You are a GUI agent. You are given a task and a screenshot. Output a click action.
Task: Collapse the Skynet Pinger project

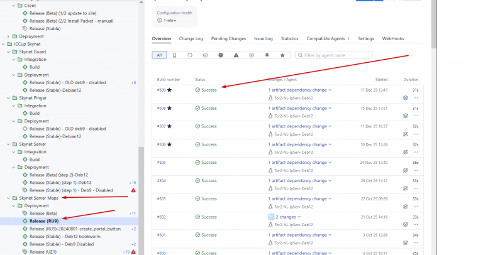pos(8,98)
